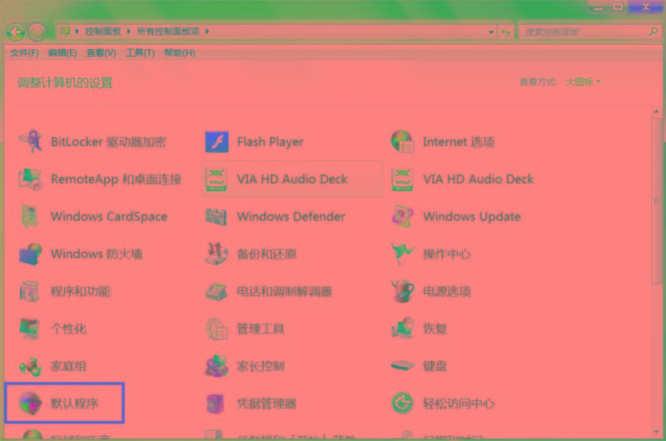
Task: Open the 操作中心 flag icon
Action: (402, 254)
